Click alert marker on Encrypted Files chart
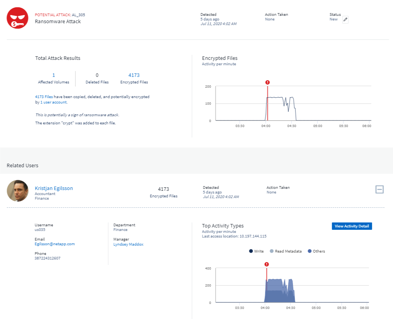 268,82
